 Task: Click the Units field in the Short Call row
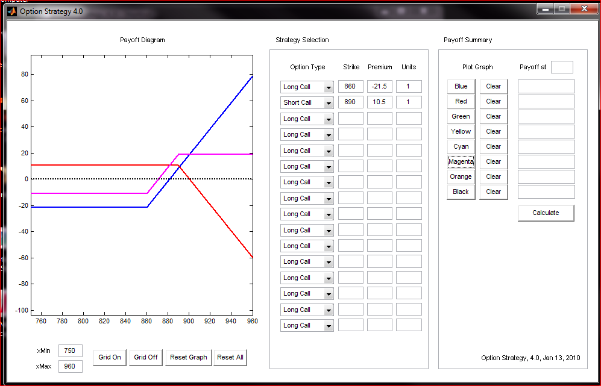(409, 102)
